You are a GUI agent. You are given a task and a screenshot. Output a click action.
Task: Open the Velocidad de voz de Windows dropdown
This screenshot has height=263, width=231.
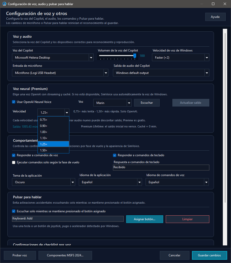point(181,58)
